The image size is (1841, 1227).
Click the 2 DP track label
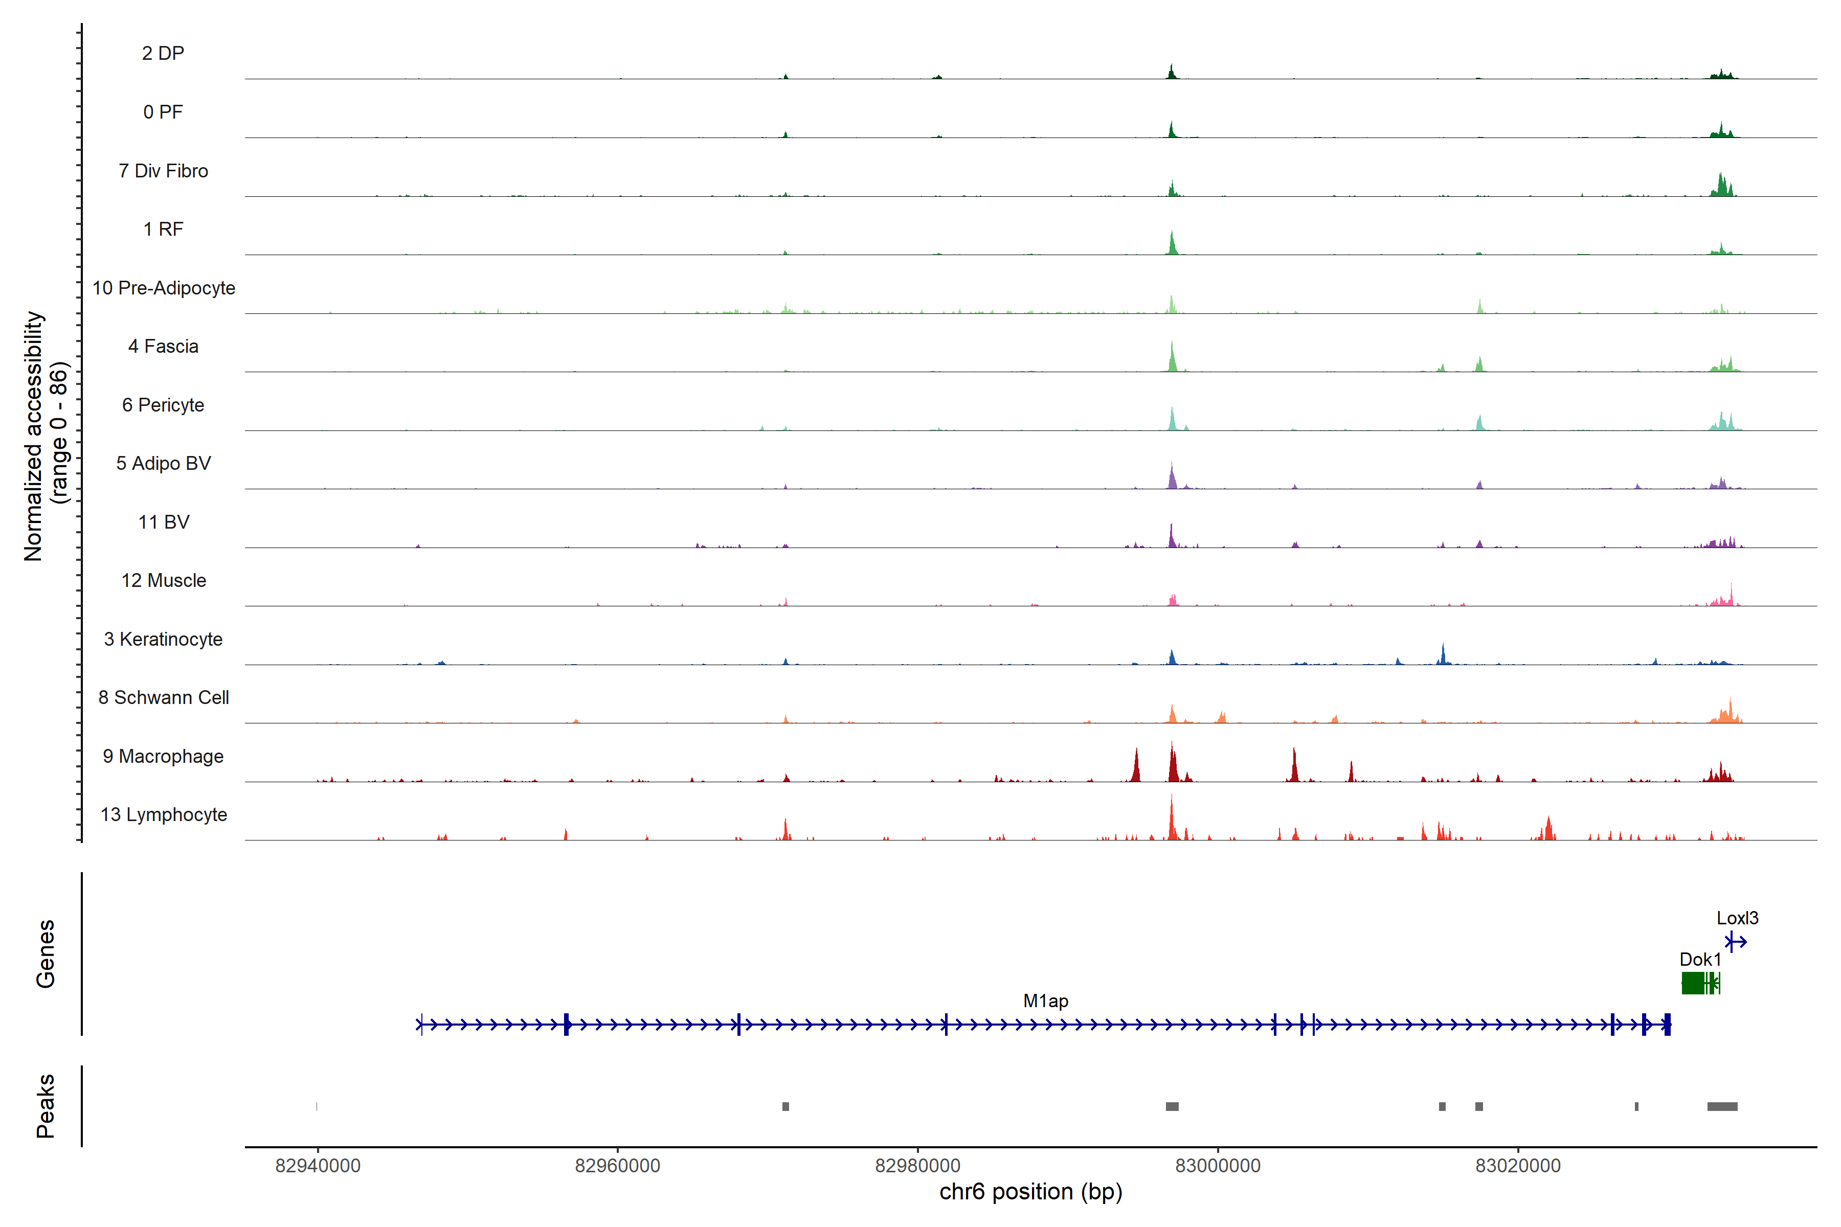click(x=164, y=53)
